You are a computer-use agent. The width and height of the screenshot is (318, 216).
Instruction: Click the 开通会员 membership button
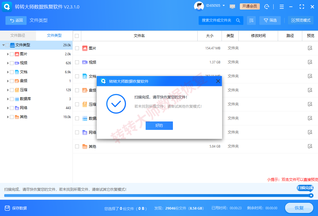(x=250, y=6)
